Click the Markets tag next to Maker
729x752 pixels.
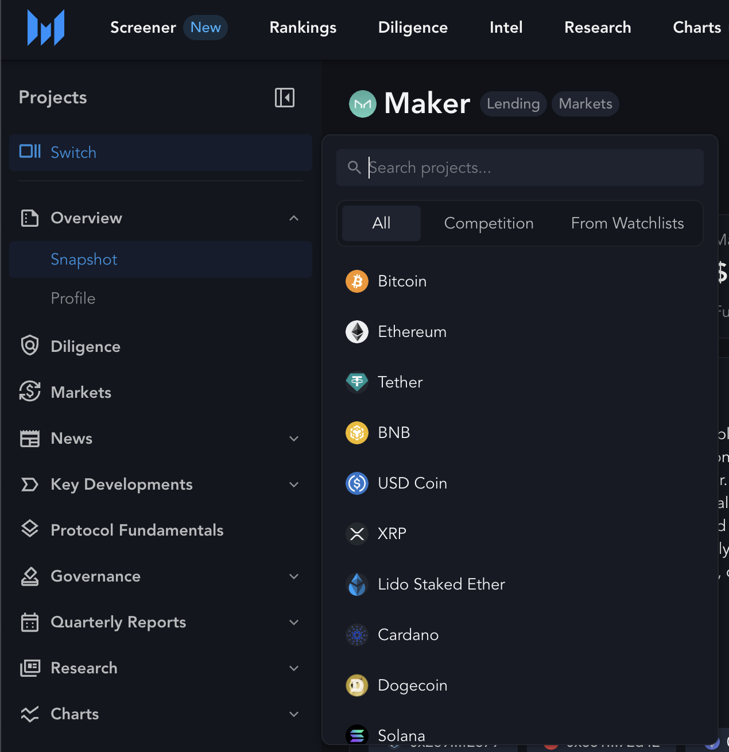pyautogui.click(x=585, y=104)
